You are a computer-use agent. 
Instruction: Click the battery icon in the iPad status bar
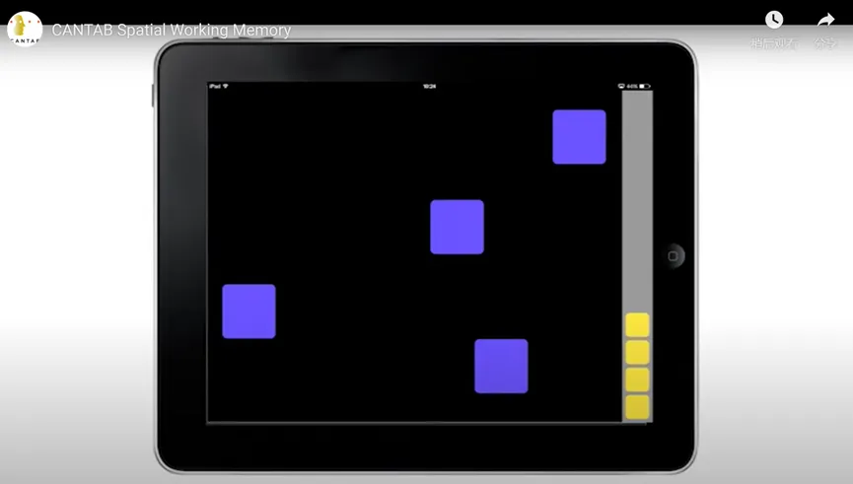645,87
